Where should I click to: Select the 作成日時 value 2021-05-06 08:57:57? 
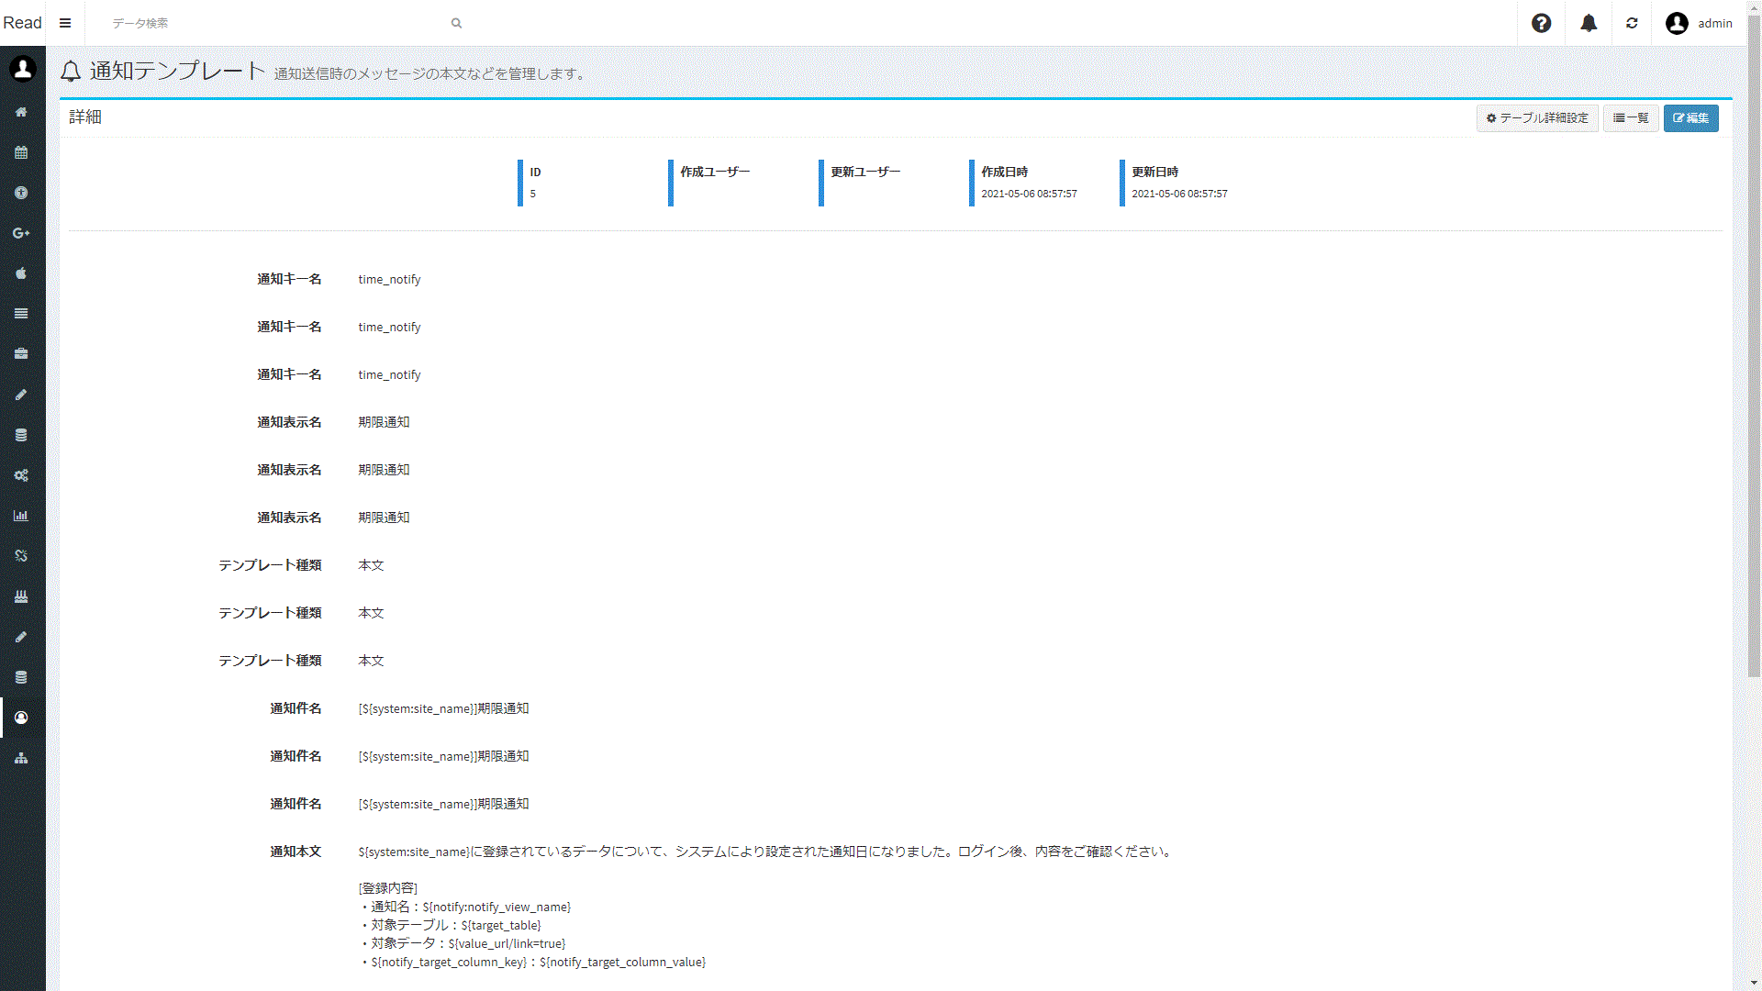click(x=1029, y=194)
